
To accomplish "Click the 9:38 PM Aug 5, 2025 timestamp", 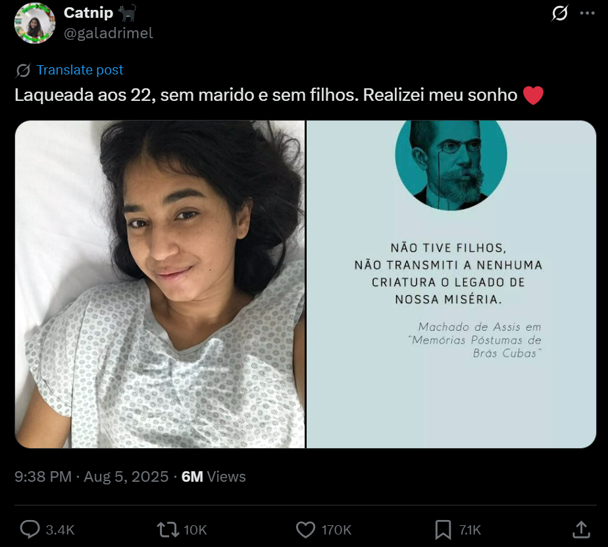I will [x=91, y=476].
